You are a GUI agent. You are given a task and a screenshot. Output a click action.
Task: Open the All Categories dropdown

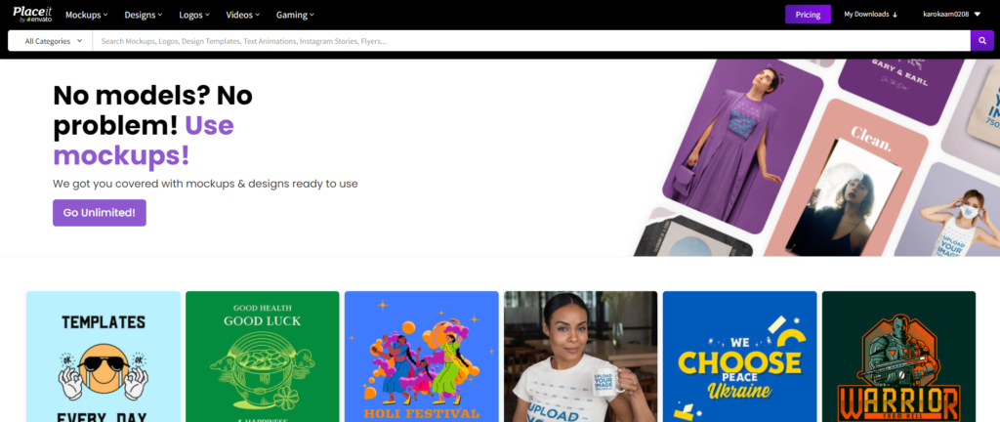point(51,41)
